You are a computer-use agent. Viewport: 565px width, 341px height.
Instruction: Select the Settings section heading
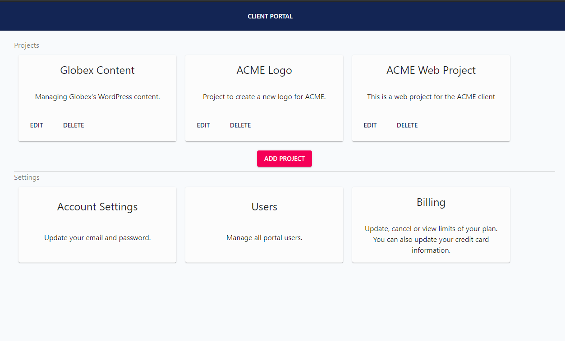[27, 177]
